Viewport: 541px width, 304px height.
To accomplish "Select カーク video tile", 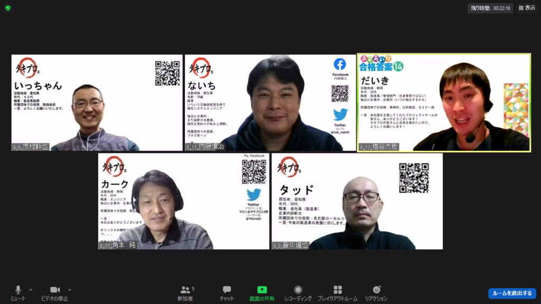I will click(183, 201).
